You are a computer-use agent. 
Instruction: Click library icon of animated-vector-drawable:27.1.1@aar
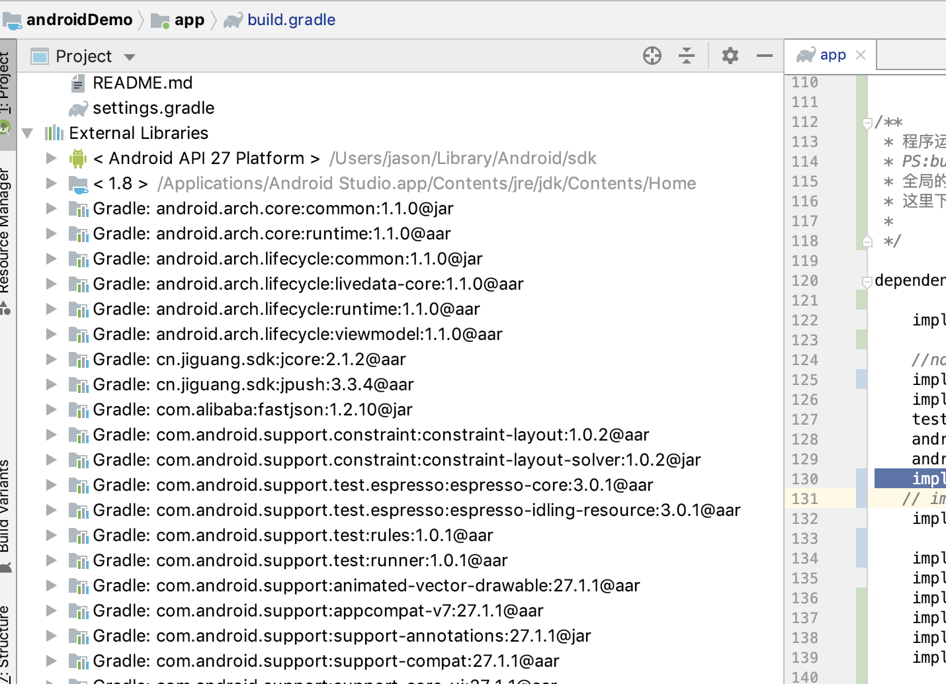[79, 586]
